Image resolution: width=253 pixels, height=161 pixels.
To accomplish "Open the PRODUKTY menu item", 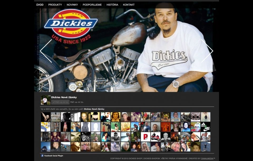I will coord(55,5).
